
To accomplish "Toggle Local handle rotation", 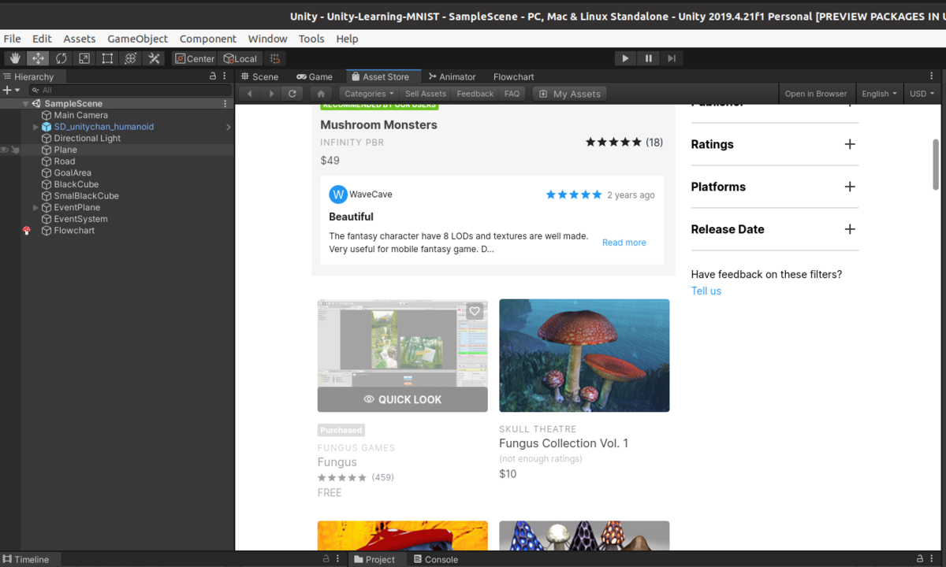I will coord(240,58).
